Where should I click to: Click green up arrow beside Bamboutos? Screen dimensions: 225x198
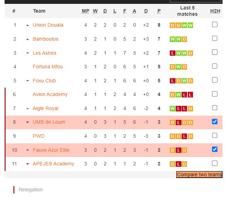(x=27, y=39)
